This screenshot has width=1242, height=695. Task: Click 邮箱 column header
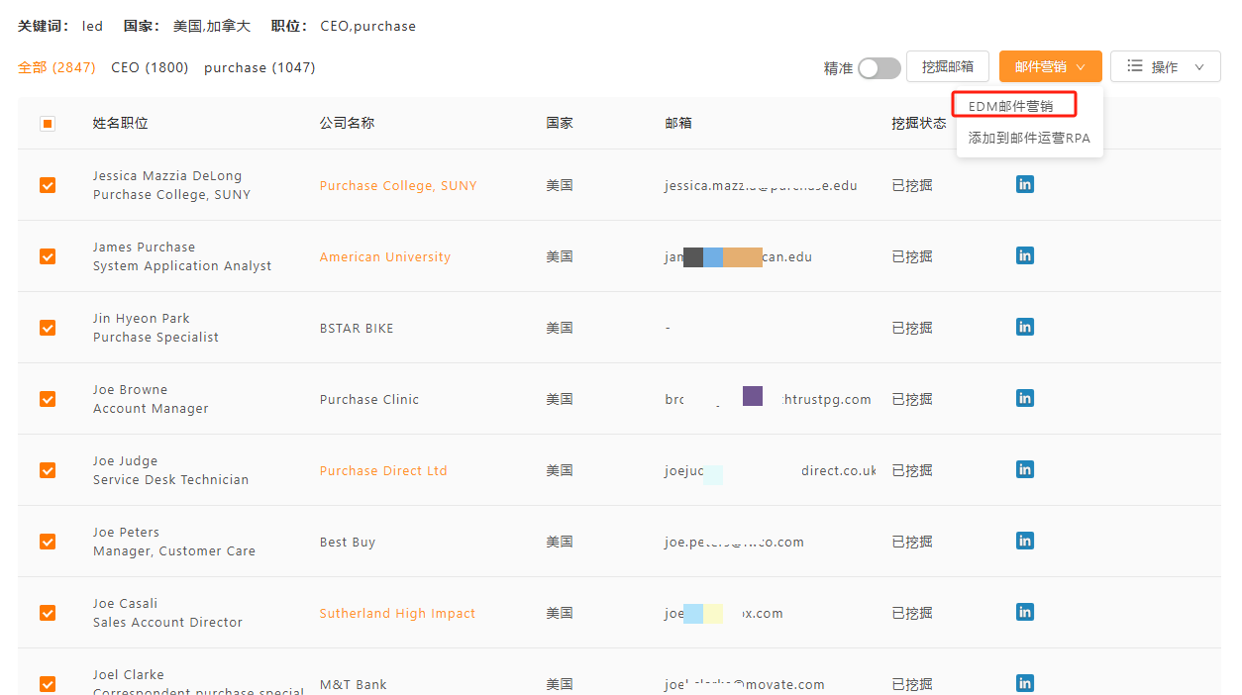pos(678,123)
